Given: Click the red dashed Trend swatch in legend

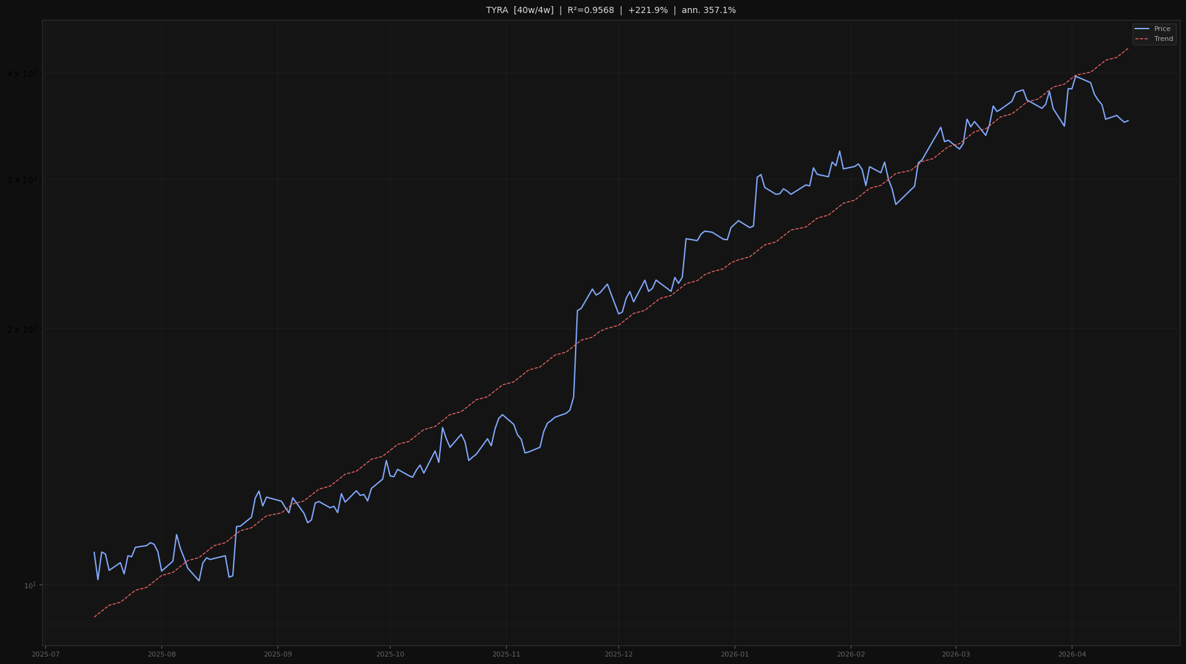Looking at the screenshot, I should pyautogui.click(x=1141, y=39).
